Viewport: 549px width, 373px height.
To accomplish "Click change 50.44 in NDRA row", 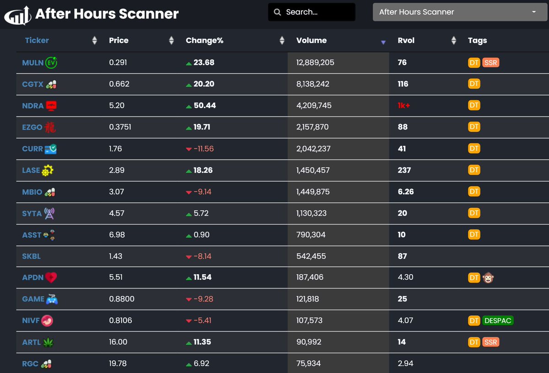I will click(205, 105).
